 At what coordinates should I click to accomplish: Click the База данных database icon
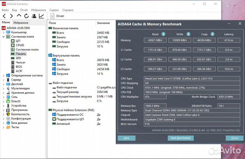[8, 123]
